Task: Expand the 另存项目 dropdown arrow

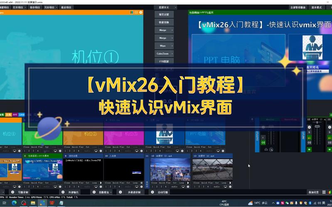Action: pyautogui.click(x=57, y=7)
